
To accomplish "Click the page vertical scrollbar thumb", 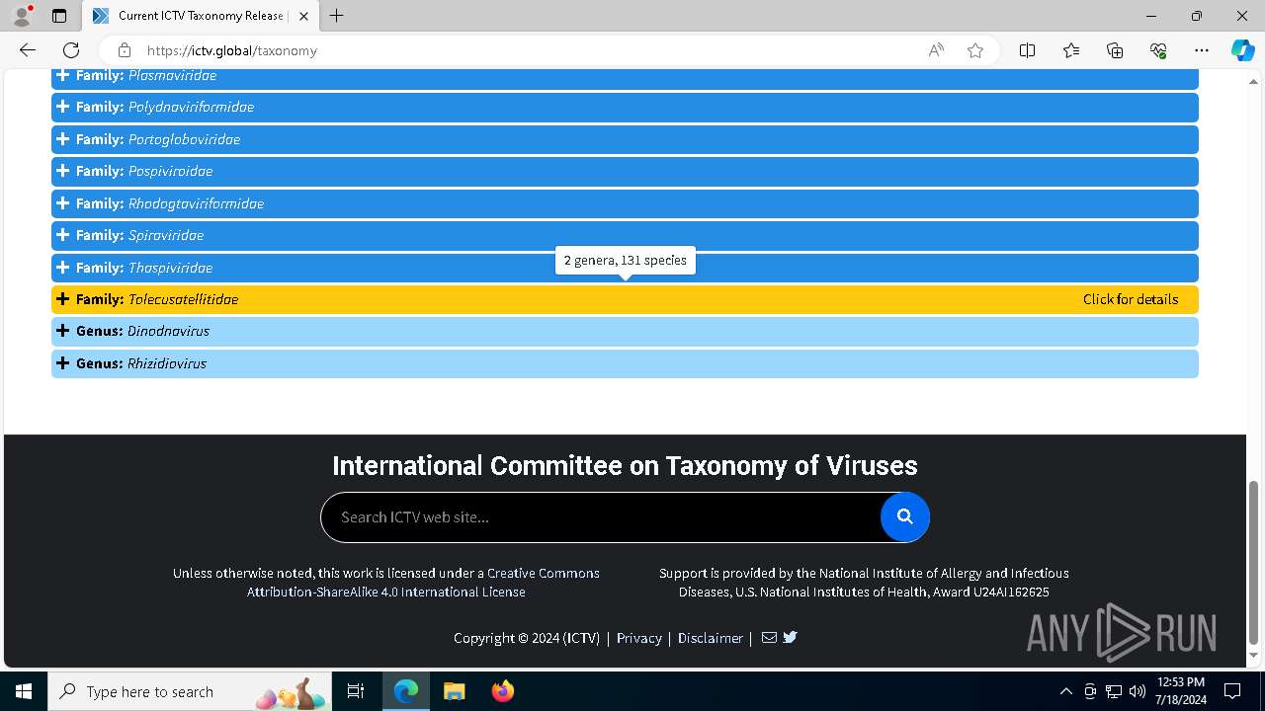I will [1254, 561].
